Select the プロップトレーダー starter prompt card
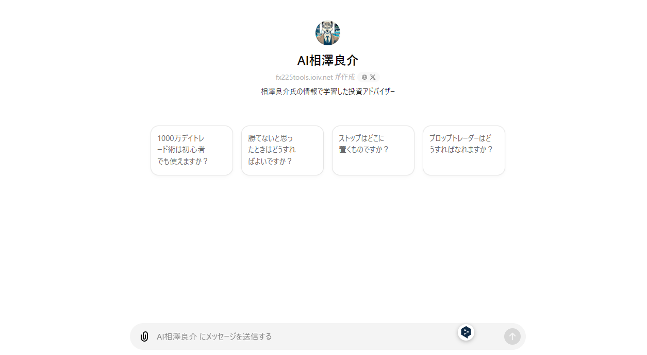Viewport: 647px width, 355px height. (x=464, y=150)
